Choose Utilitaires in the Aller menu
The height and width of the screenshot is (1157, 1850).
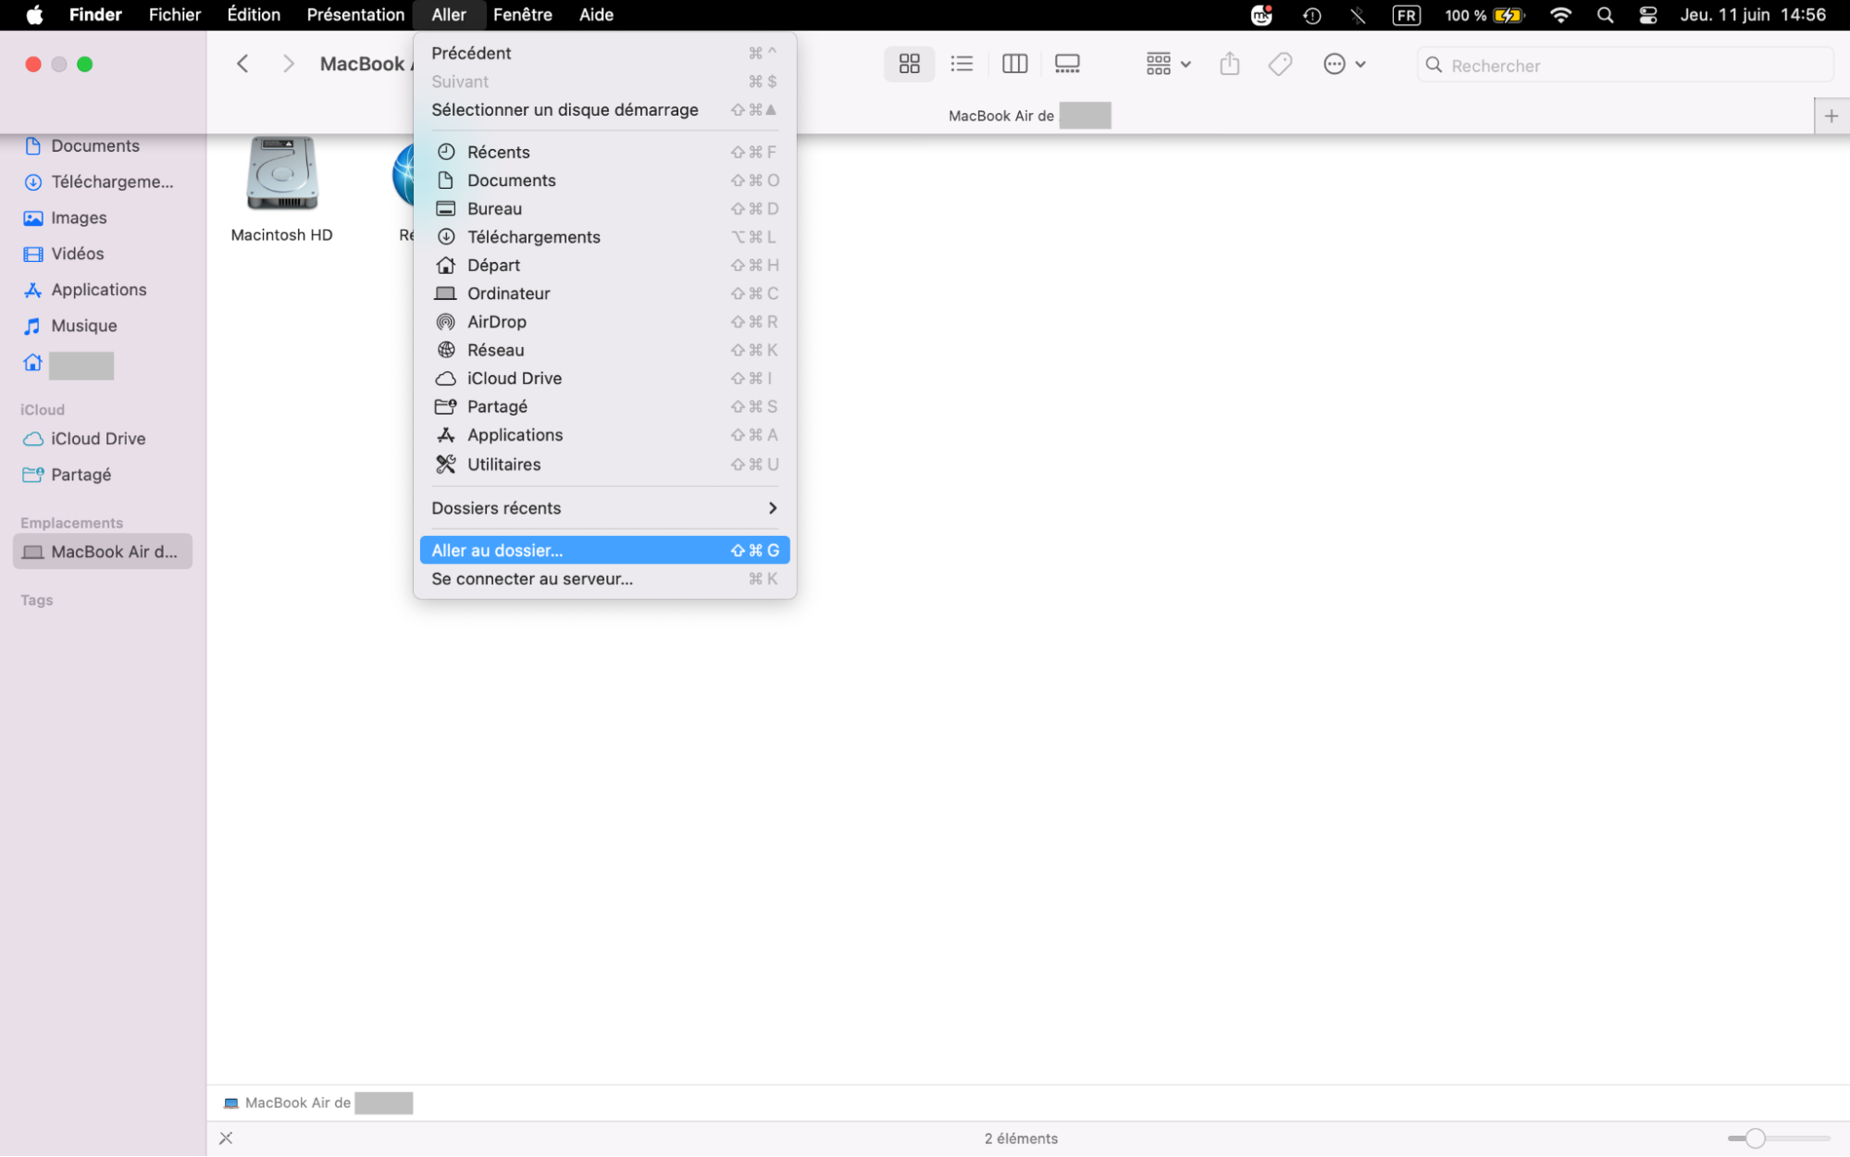604,465
